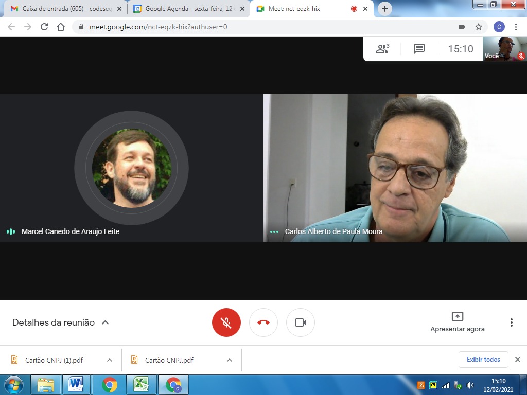This screenshot has width=527, height=395.
Task: Open a new browser tab
Action: coord(385,9)
